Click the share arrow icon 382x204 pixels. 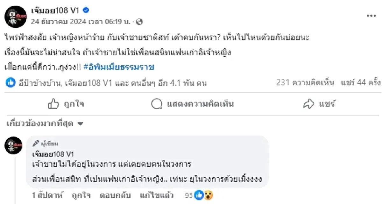(309, 104)
